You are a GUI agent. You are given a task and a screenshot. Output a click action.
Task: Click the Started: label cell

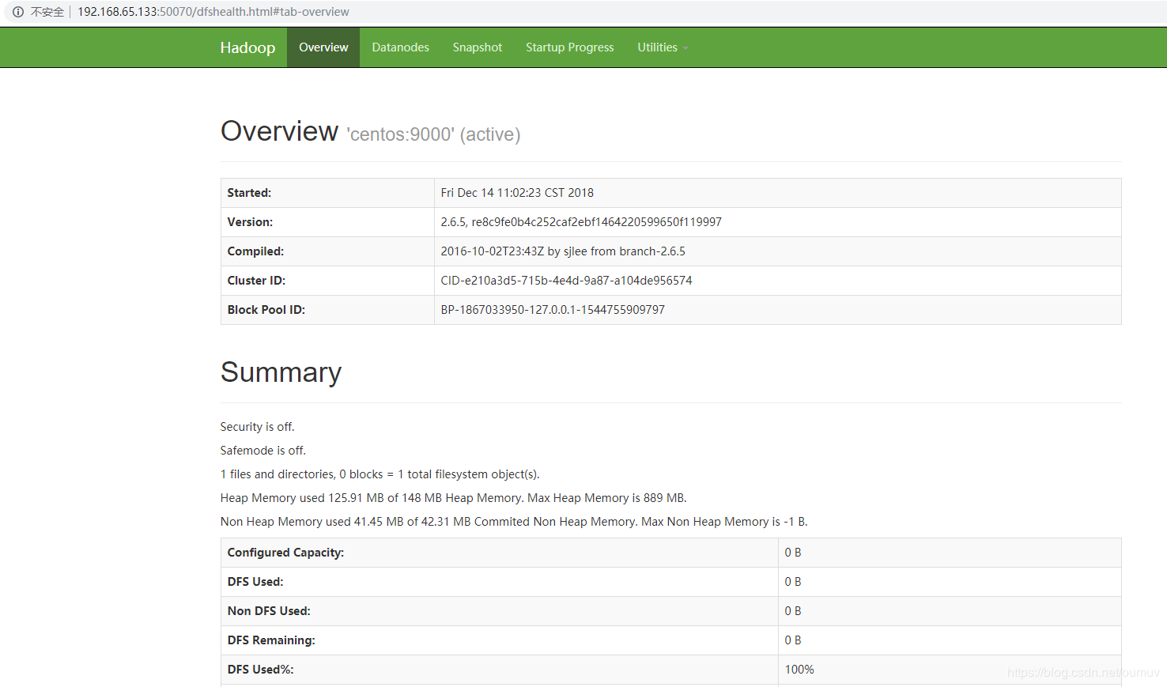point(327,193)
